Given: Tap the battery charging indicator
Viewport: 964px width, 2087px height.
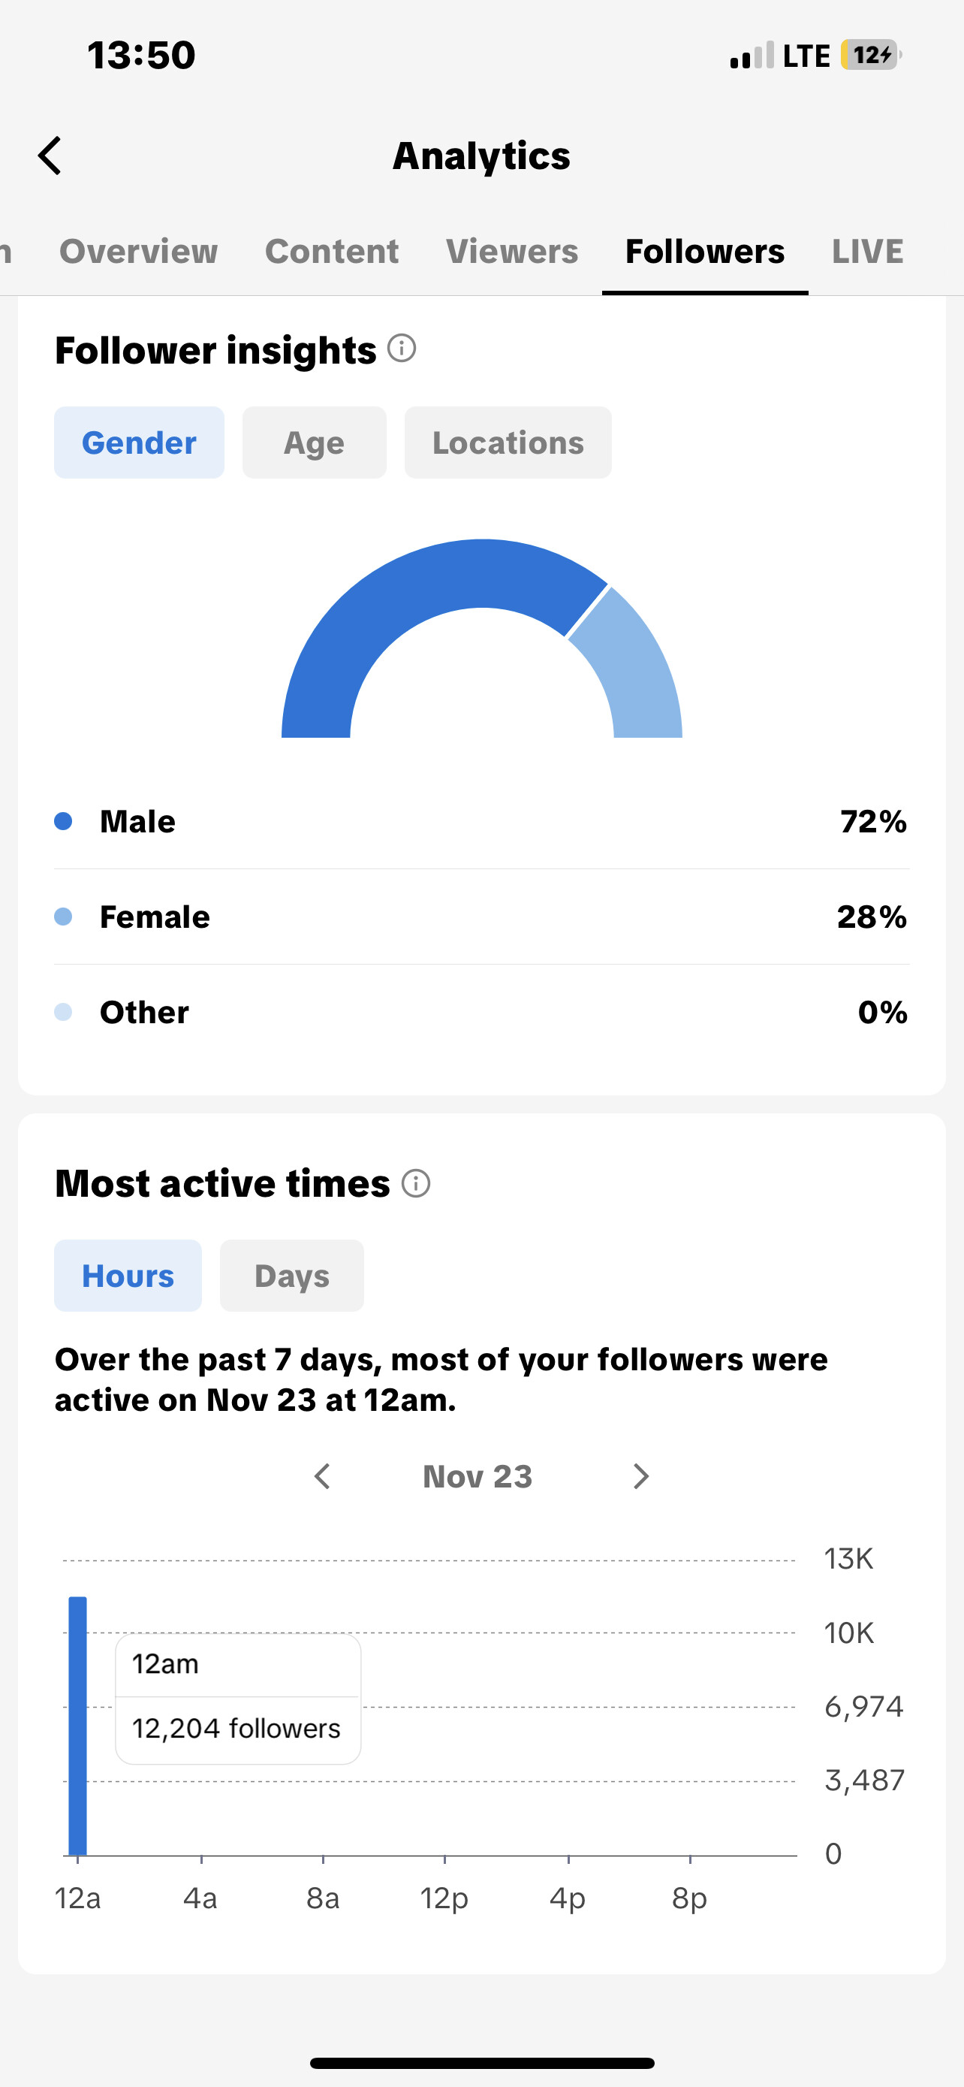Looking at the screenshot, I should 870,55.
